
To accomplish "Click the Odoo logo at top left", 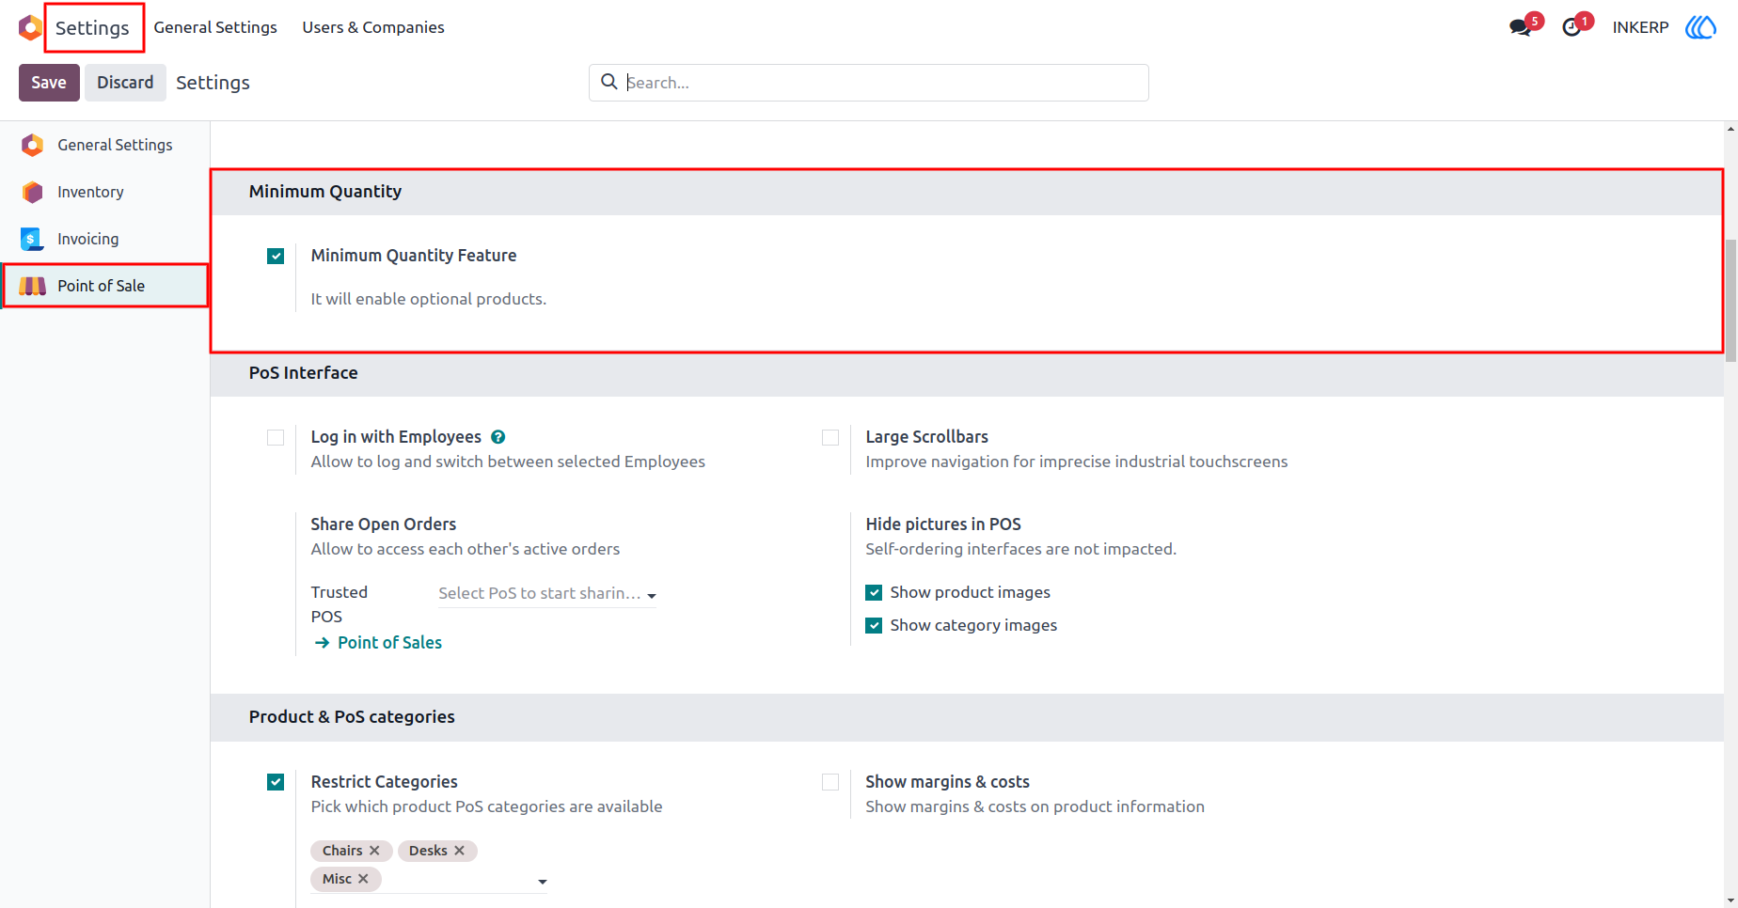I will [x=30, y=27].
